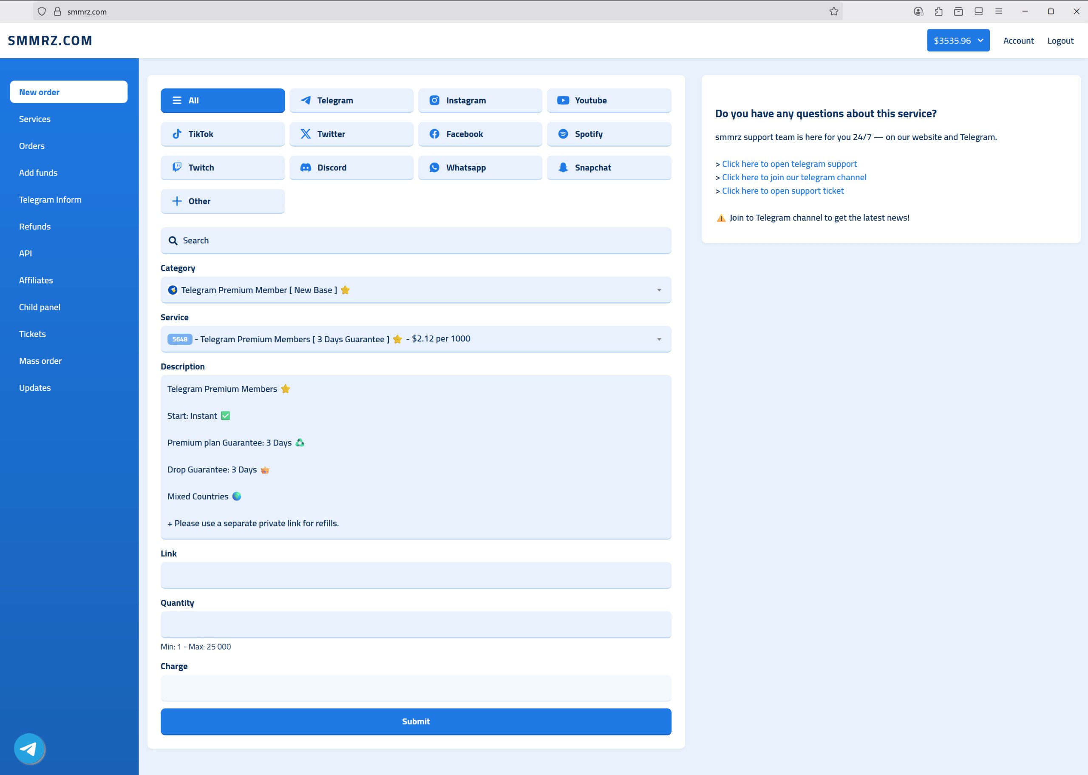Go to Orders in sidebar
This screenshot has width=1088, height=775.
32,146
